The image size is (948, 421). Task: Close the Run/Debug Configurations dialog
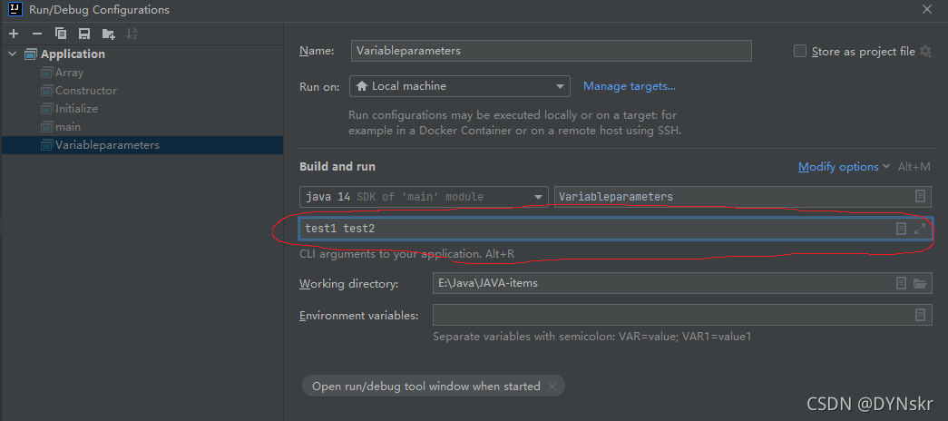click(927, 10)
